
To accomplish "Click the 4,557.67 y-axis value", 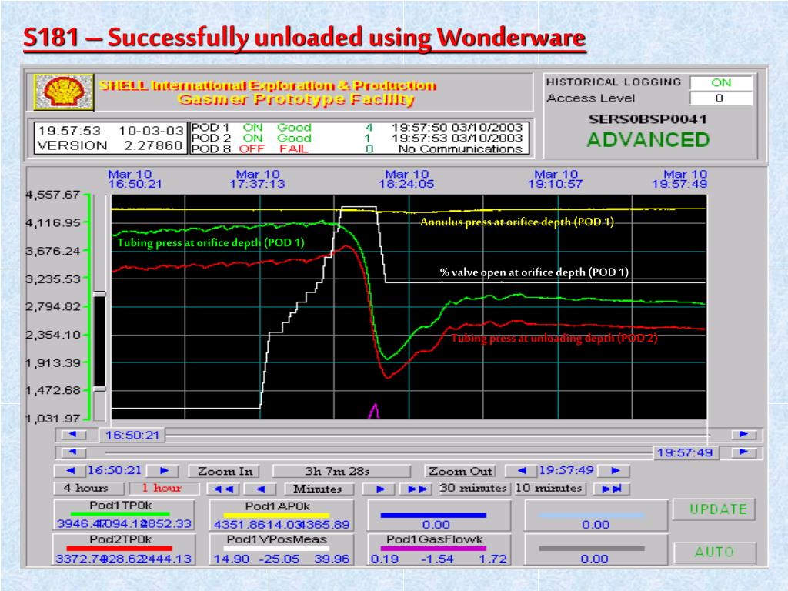I will [x=53, y=195].
